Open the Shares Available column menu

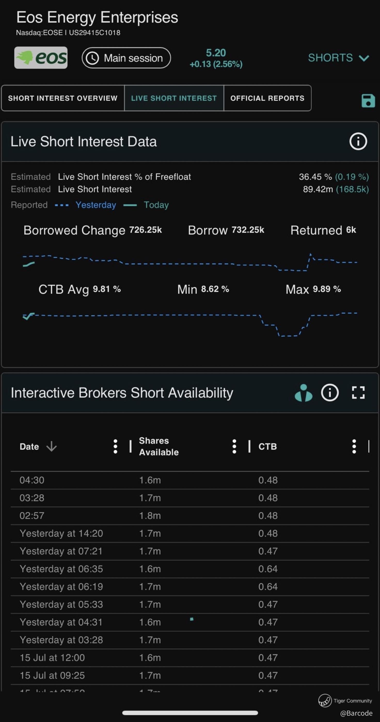pos(234,446)
